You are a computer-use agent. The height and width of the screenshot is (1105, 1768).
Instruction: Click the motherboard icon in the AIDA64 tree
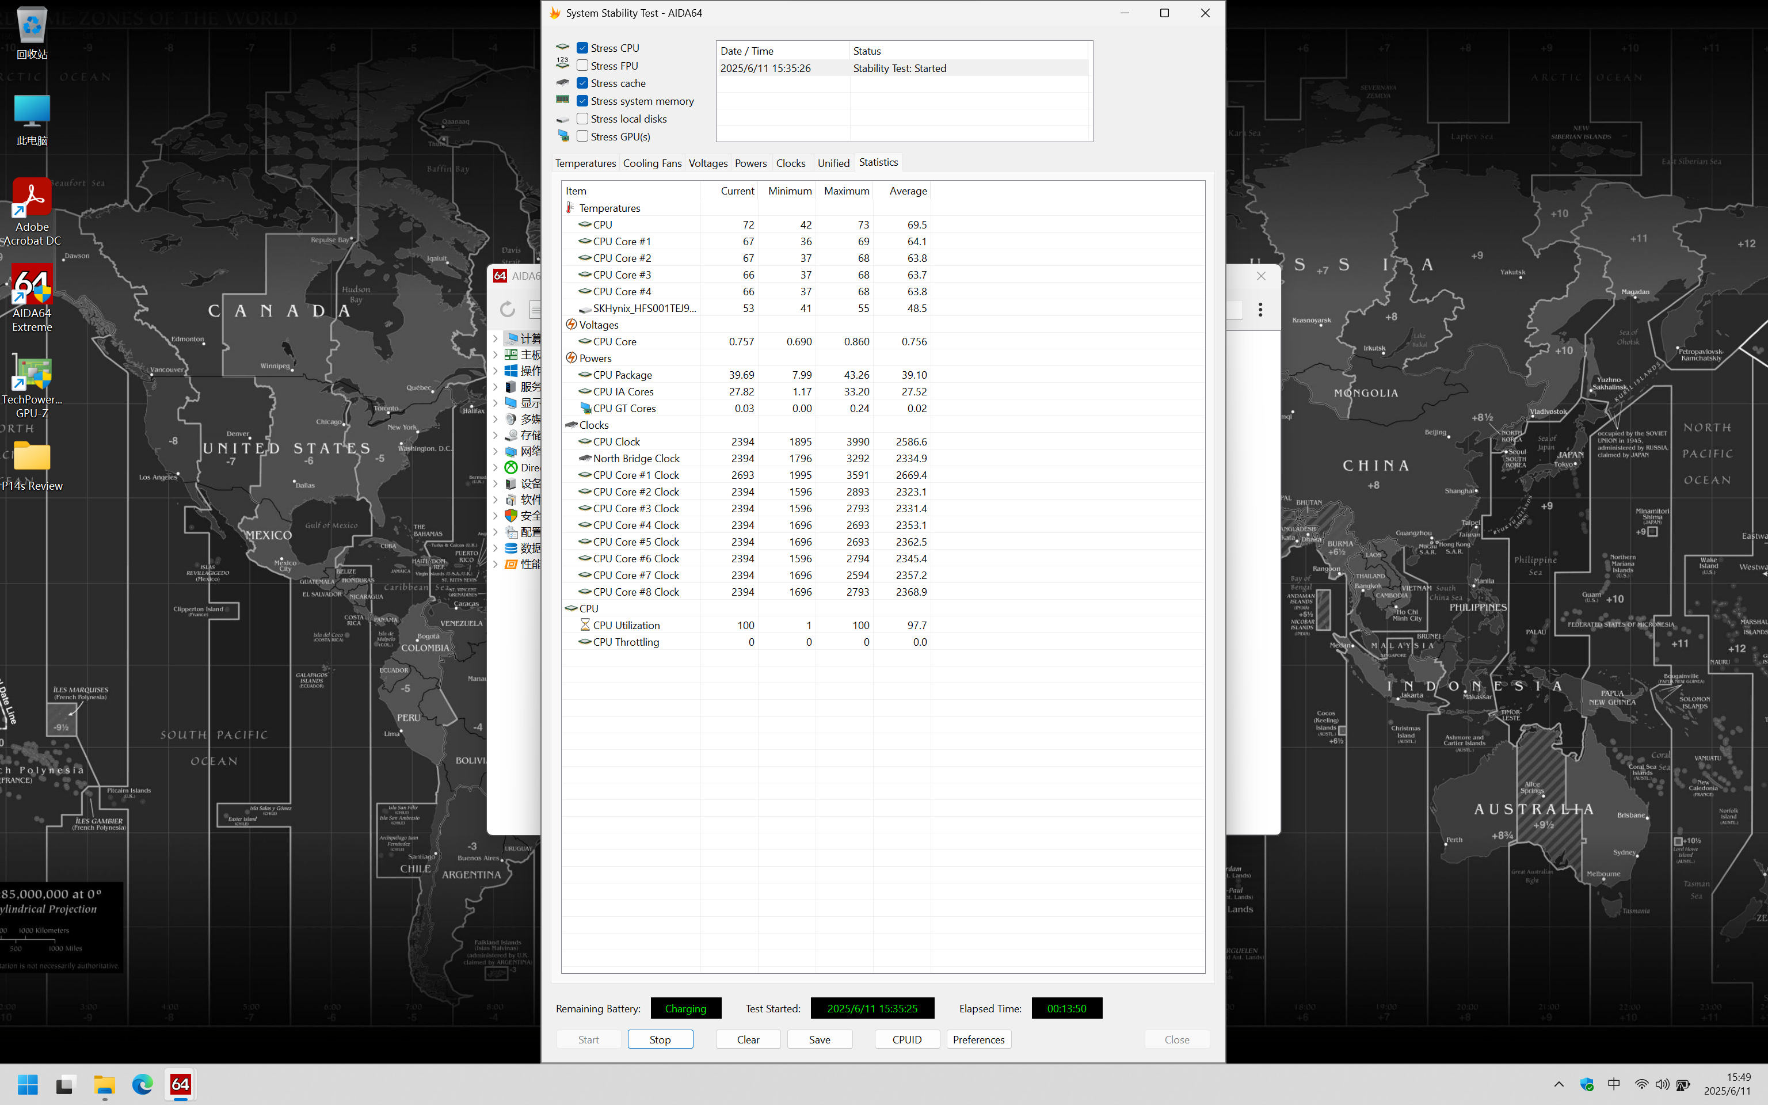point(512,355)
